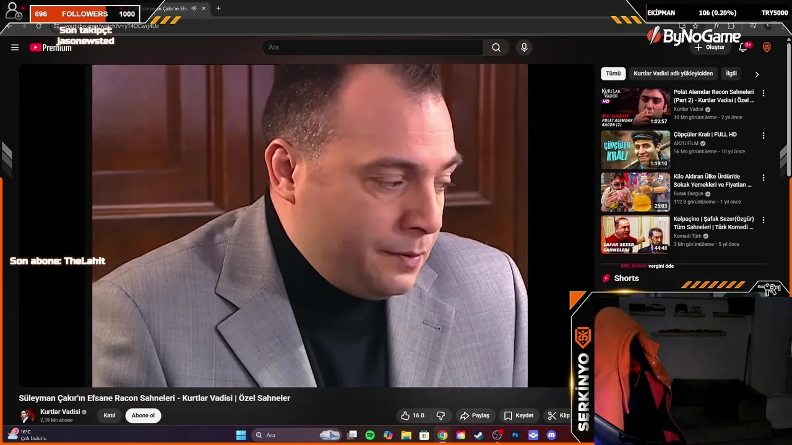Click the Katıl membership button
This screenshot has width=792, height=445.
pos(110,415)
